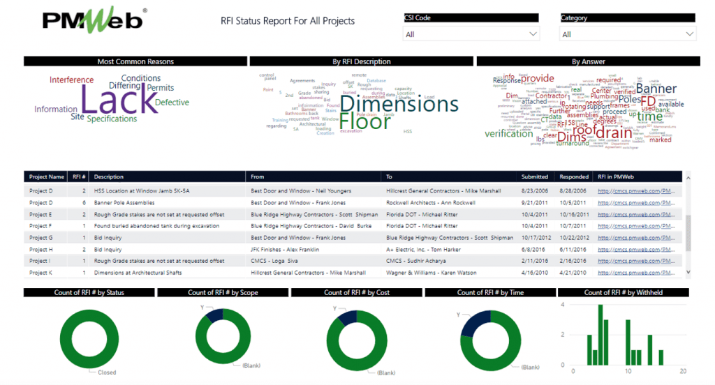This screenshot has height=385, width=715.
Task: Sort table by From column header
Action: 257,176
